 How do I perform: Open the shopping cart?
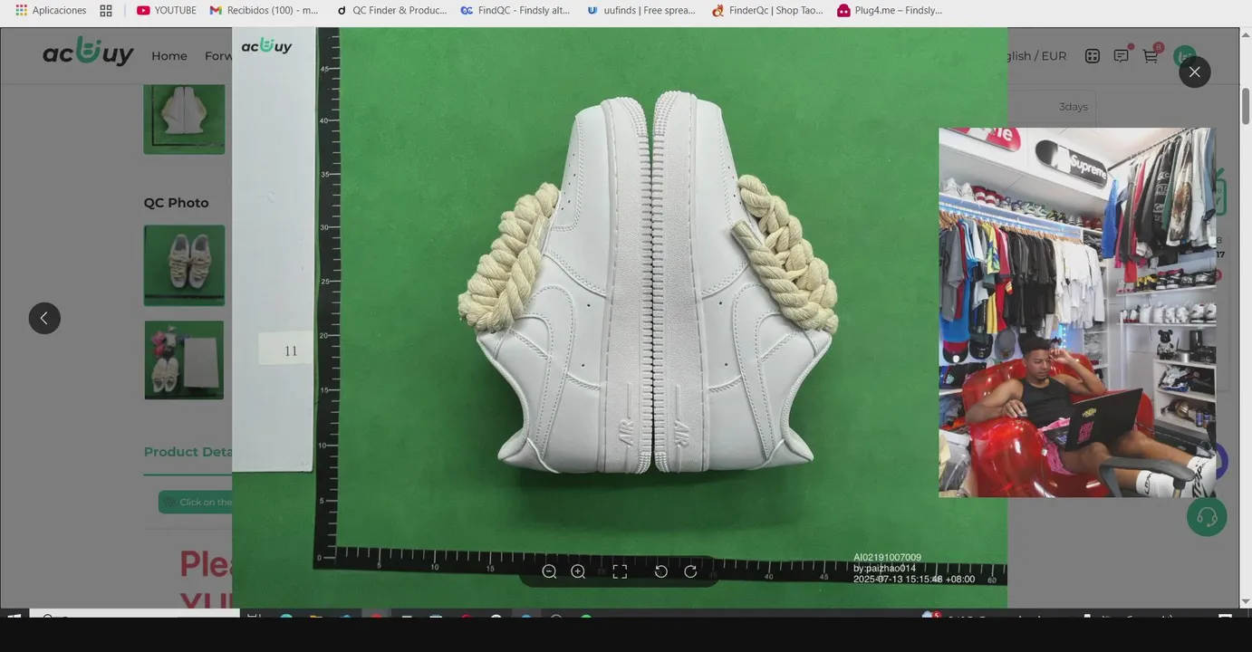[x=1151, y=55]
